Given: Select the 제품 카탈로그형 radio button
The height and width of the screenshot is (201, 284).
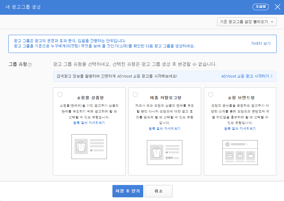Looking at the screenshot, I should click(x=135, y=94).
